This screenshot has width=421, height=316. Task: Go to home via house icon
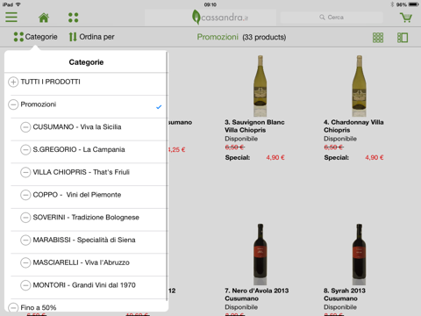coord(44,18)
